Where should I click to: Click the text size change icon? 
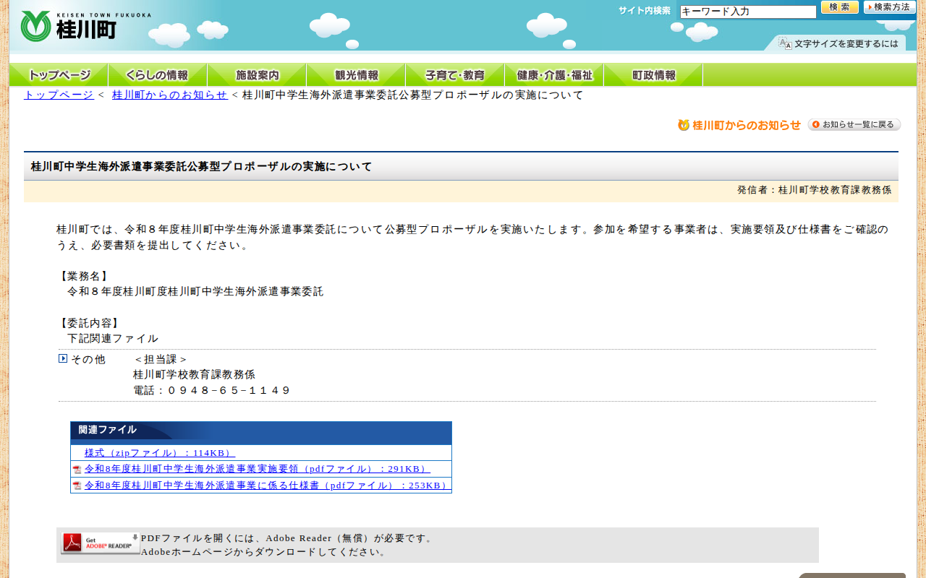785,43
